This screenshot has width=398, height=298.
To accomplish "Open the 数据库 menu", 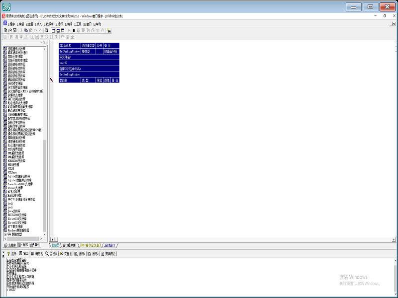I will point(49,24).
